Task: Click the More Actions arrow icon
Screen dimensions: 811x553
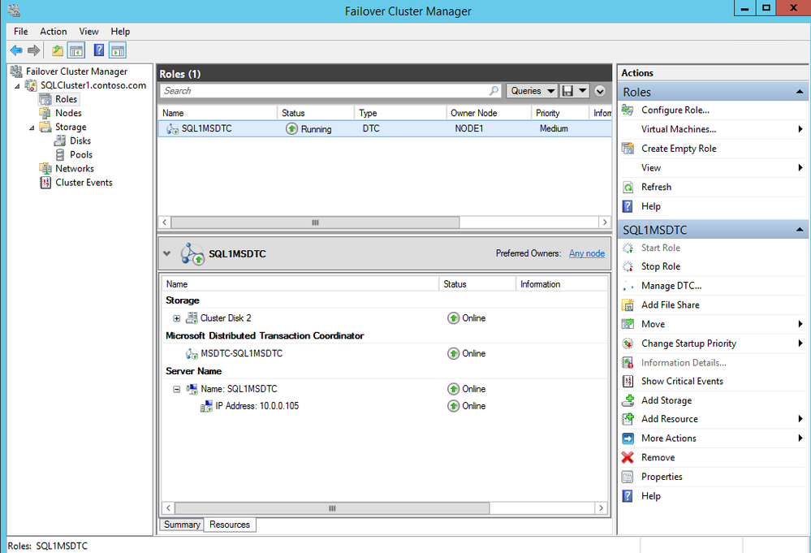Action: point(628,439)
